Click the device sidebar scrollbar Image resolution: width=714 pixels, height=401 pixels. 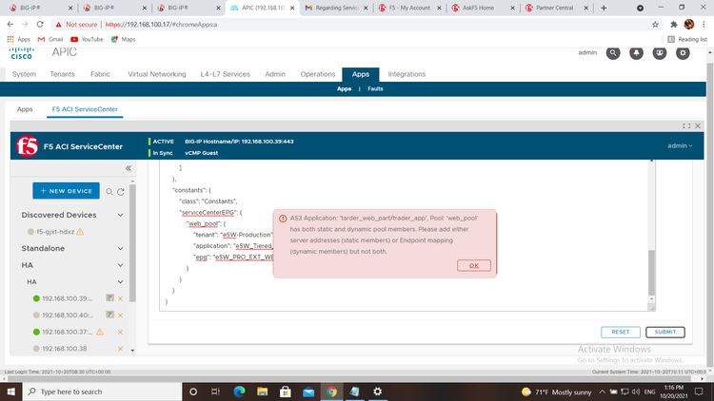[132, 243]
